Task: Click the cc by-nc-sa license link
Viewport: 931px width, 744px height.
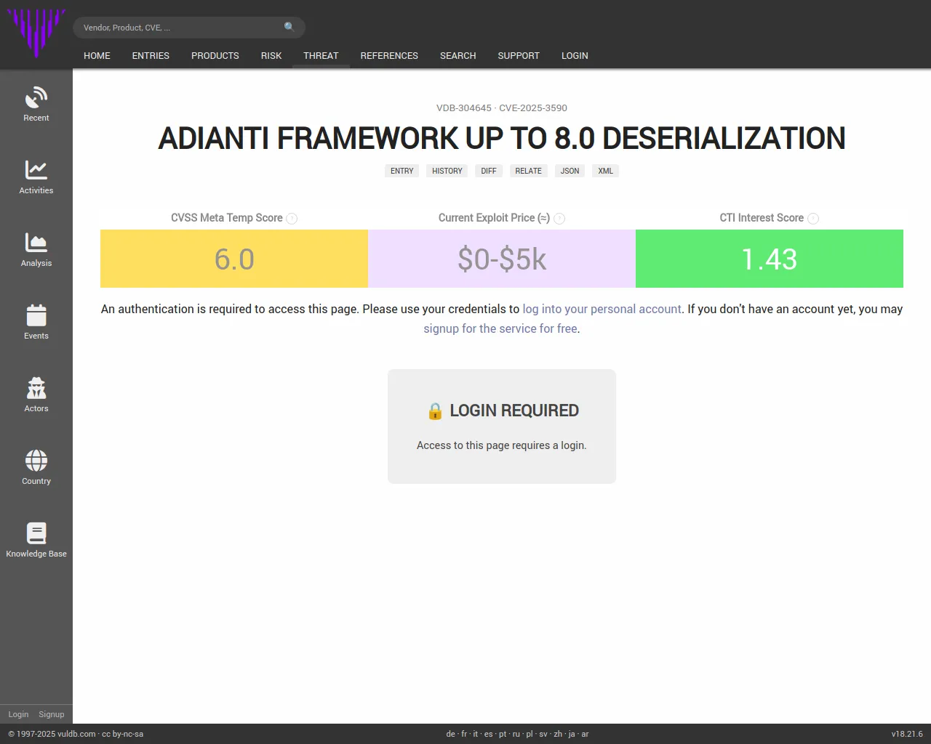Action: [x=123, y=734]
